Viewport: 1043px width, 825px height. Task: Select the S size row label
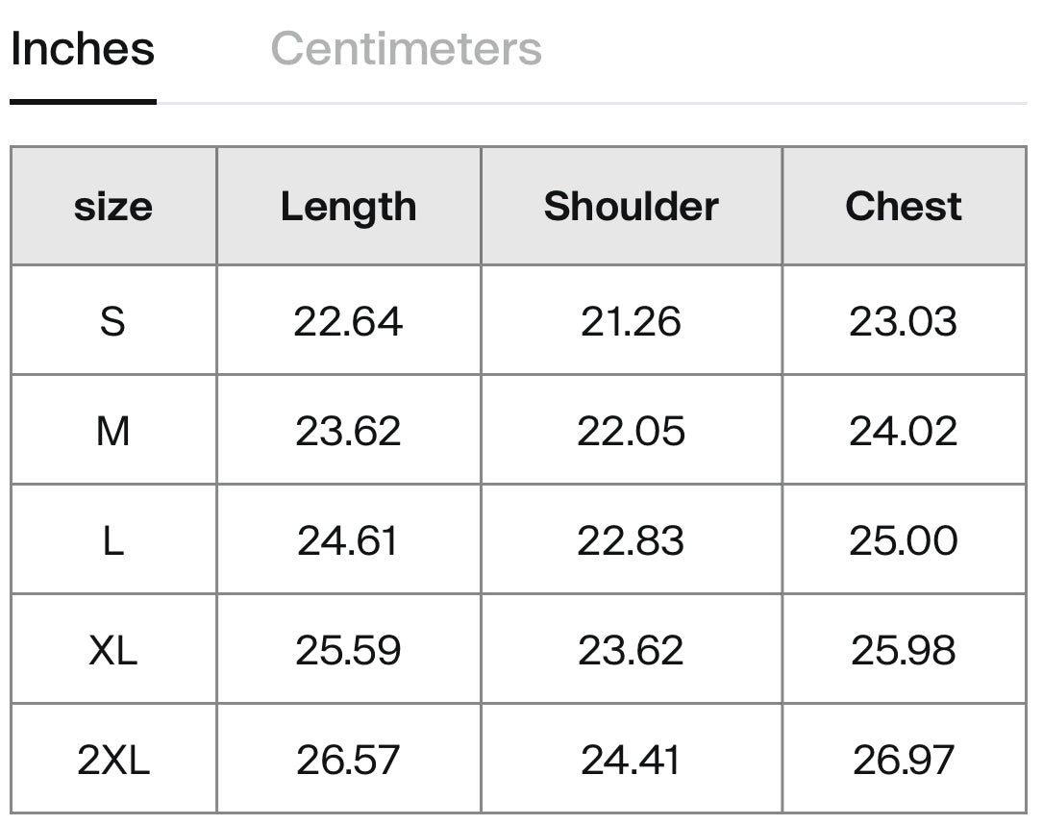pyautogui.click(x=112, y=321)
